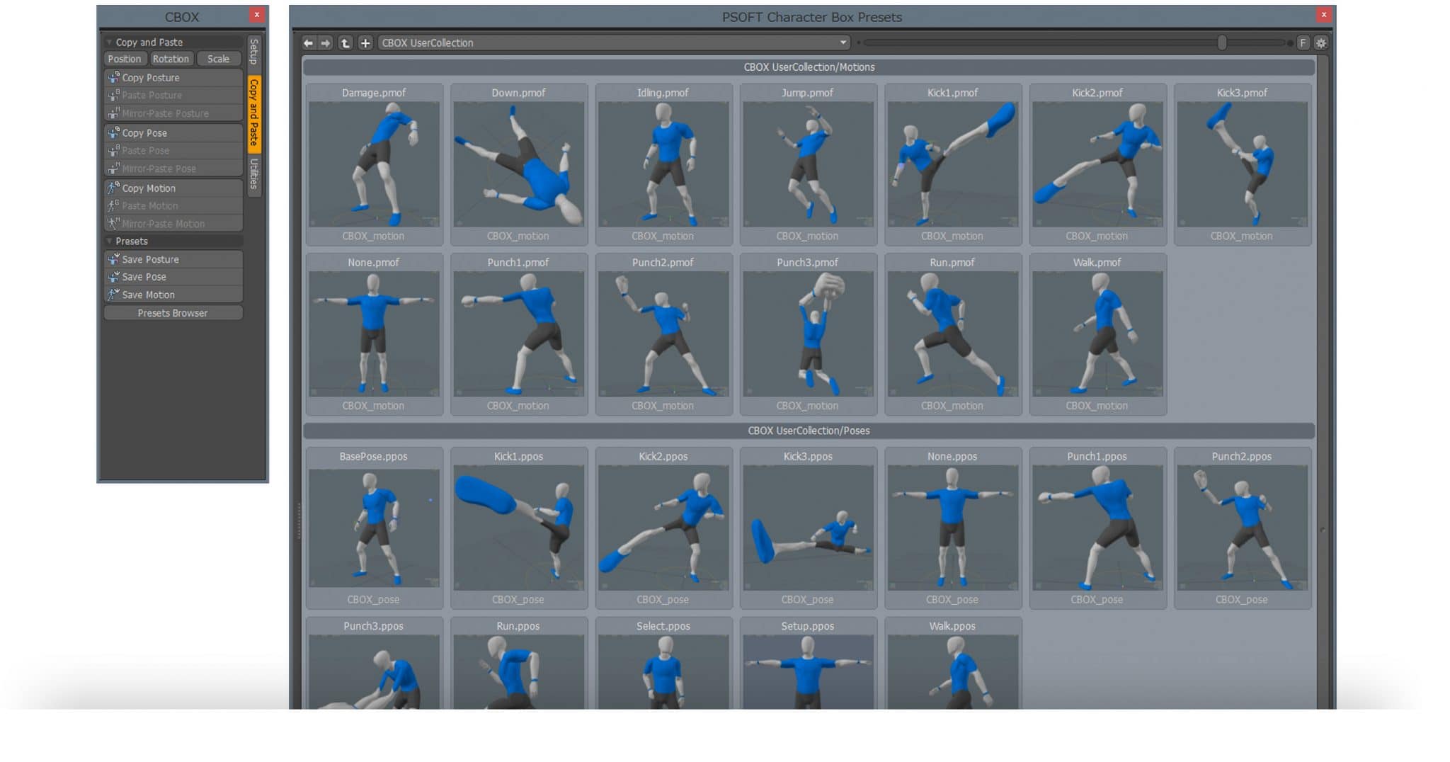Toggle the Rotation copy option
1450x762 pixels.
click(171, 59)
